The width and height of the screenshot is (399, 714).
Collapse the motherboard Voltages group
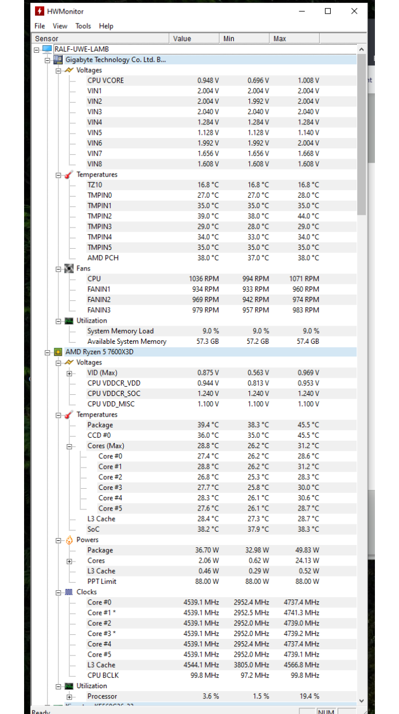[x=58, y=70]
